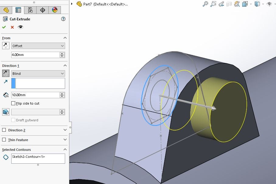Enable the Direction 2 checkbox
This screenshot has width=276, height=184.
(x=4, y=130)
